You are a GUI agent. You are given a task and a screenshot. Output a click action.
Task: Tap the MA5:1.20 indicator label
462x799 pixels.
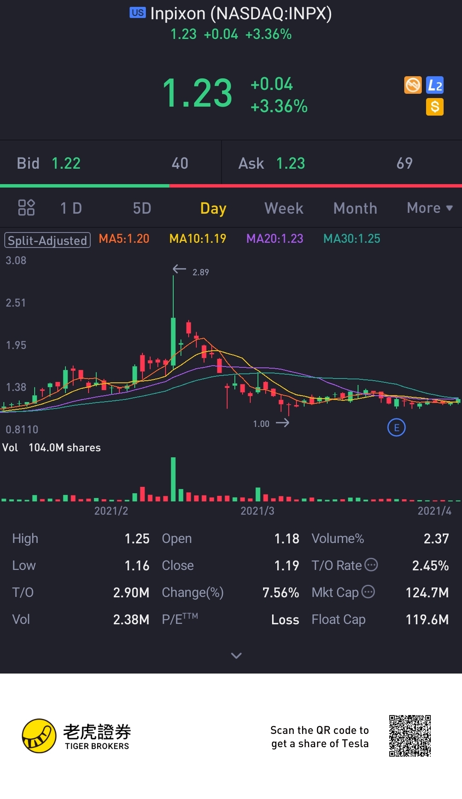click(124, 239)
